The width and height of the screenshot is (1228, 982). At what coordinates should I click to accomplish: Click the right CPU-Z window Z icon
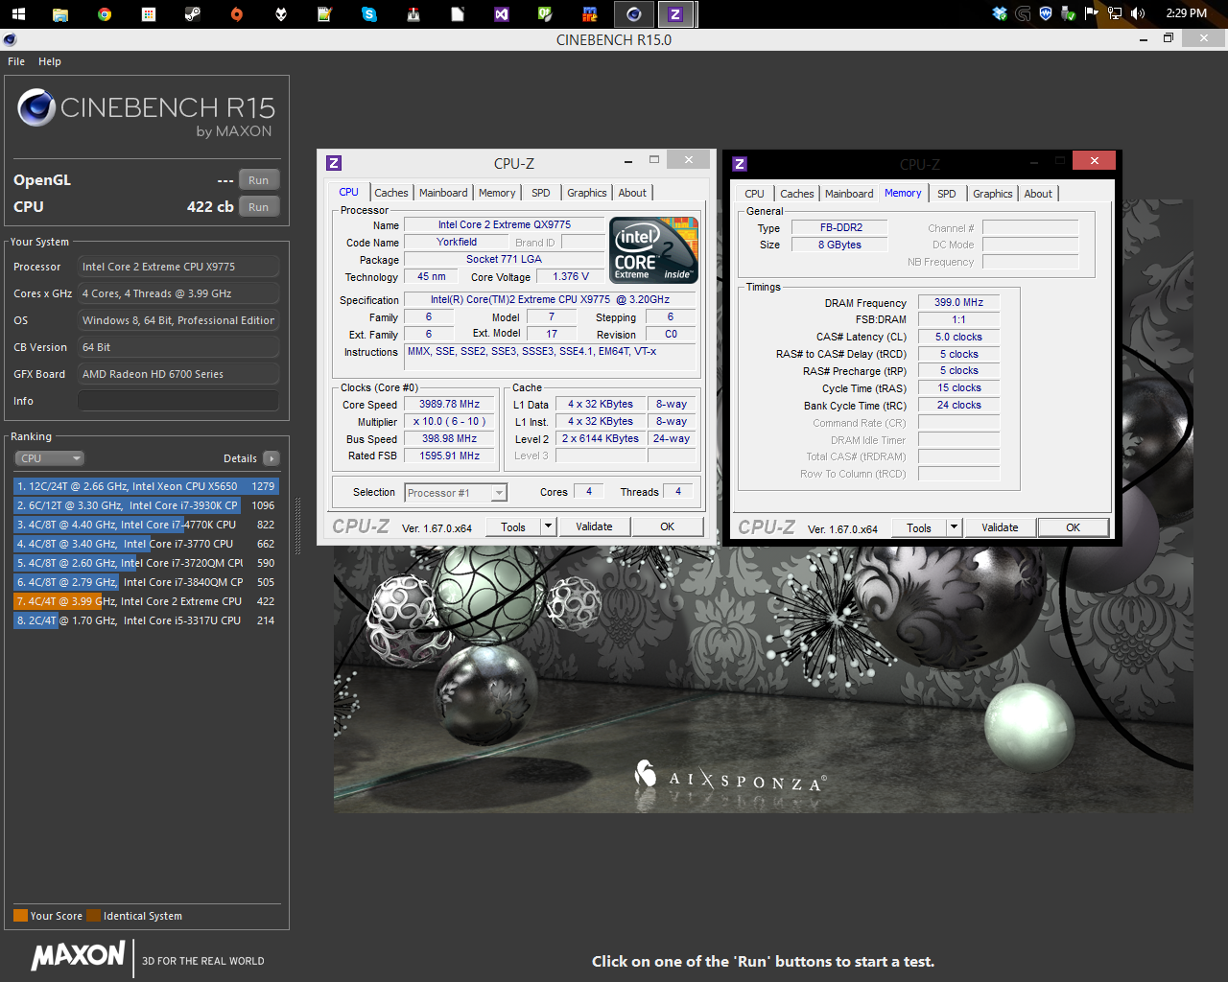coord(740,164)
